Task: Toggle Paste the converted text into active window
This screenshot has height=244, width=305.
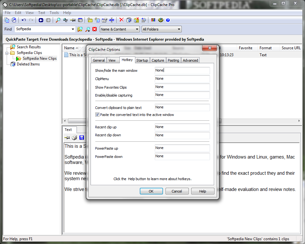Action: pos(97,115)
